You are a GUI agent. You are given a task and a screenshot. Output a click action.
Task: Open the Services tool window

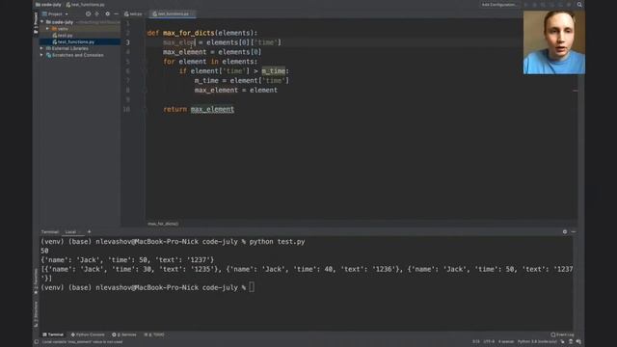coord(124,334)
